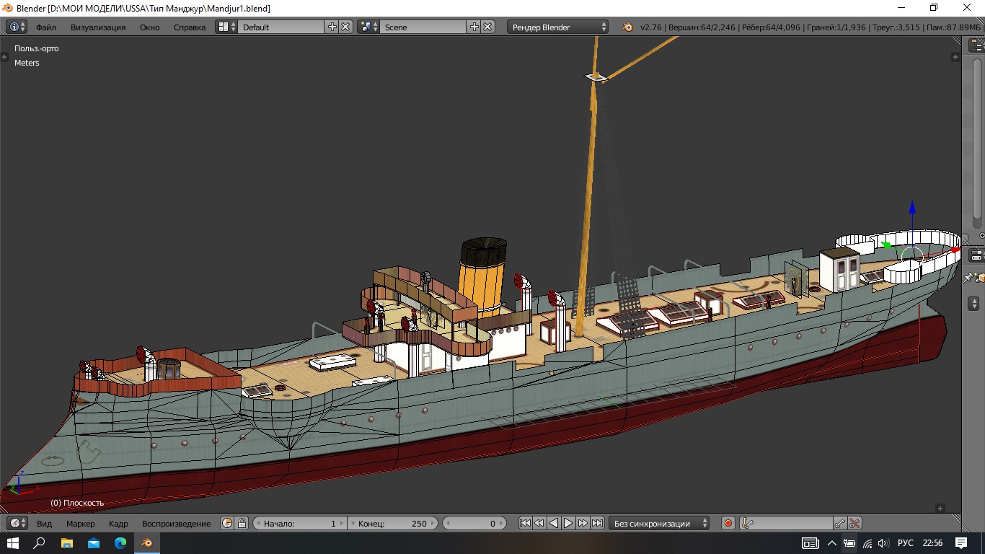Toggle use preview range clock icon

[x=228, y=524]
